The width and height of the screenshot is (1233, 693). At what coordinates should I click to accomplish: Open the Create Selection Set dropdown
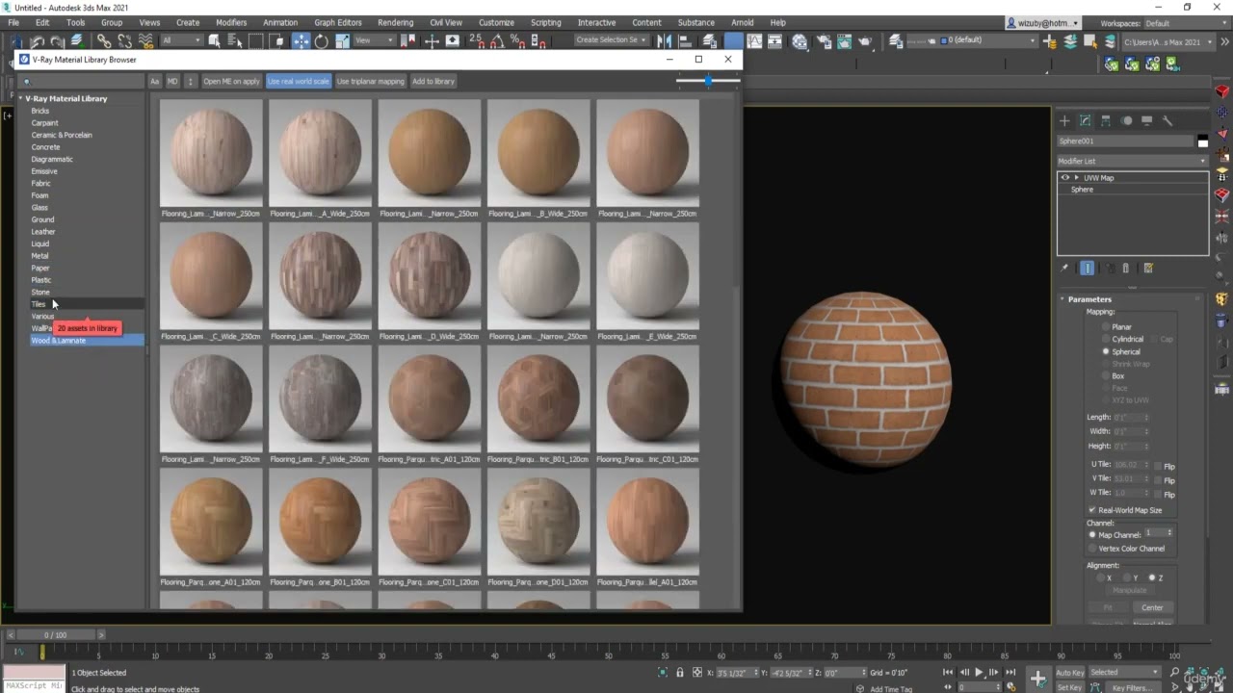(x=612, y=40)
